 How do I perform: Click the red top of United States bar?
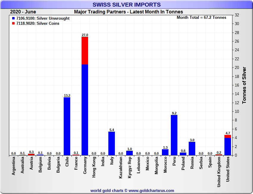(228, 136)
